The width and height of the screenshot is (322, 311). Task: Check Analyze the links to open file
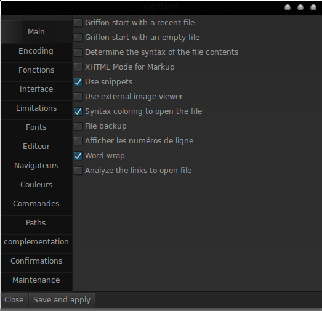(78, 171)
